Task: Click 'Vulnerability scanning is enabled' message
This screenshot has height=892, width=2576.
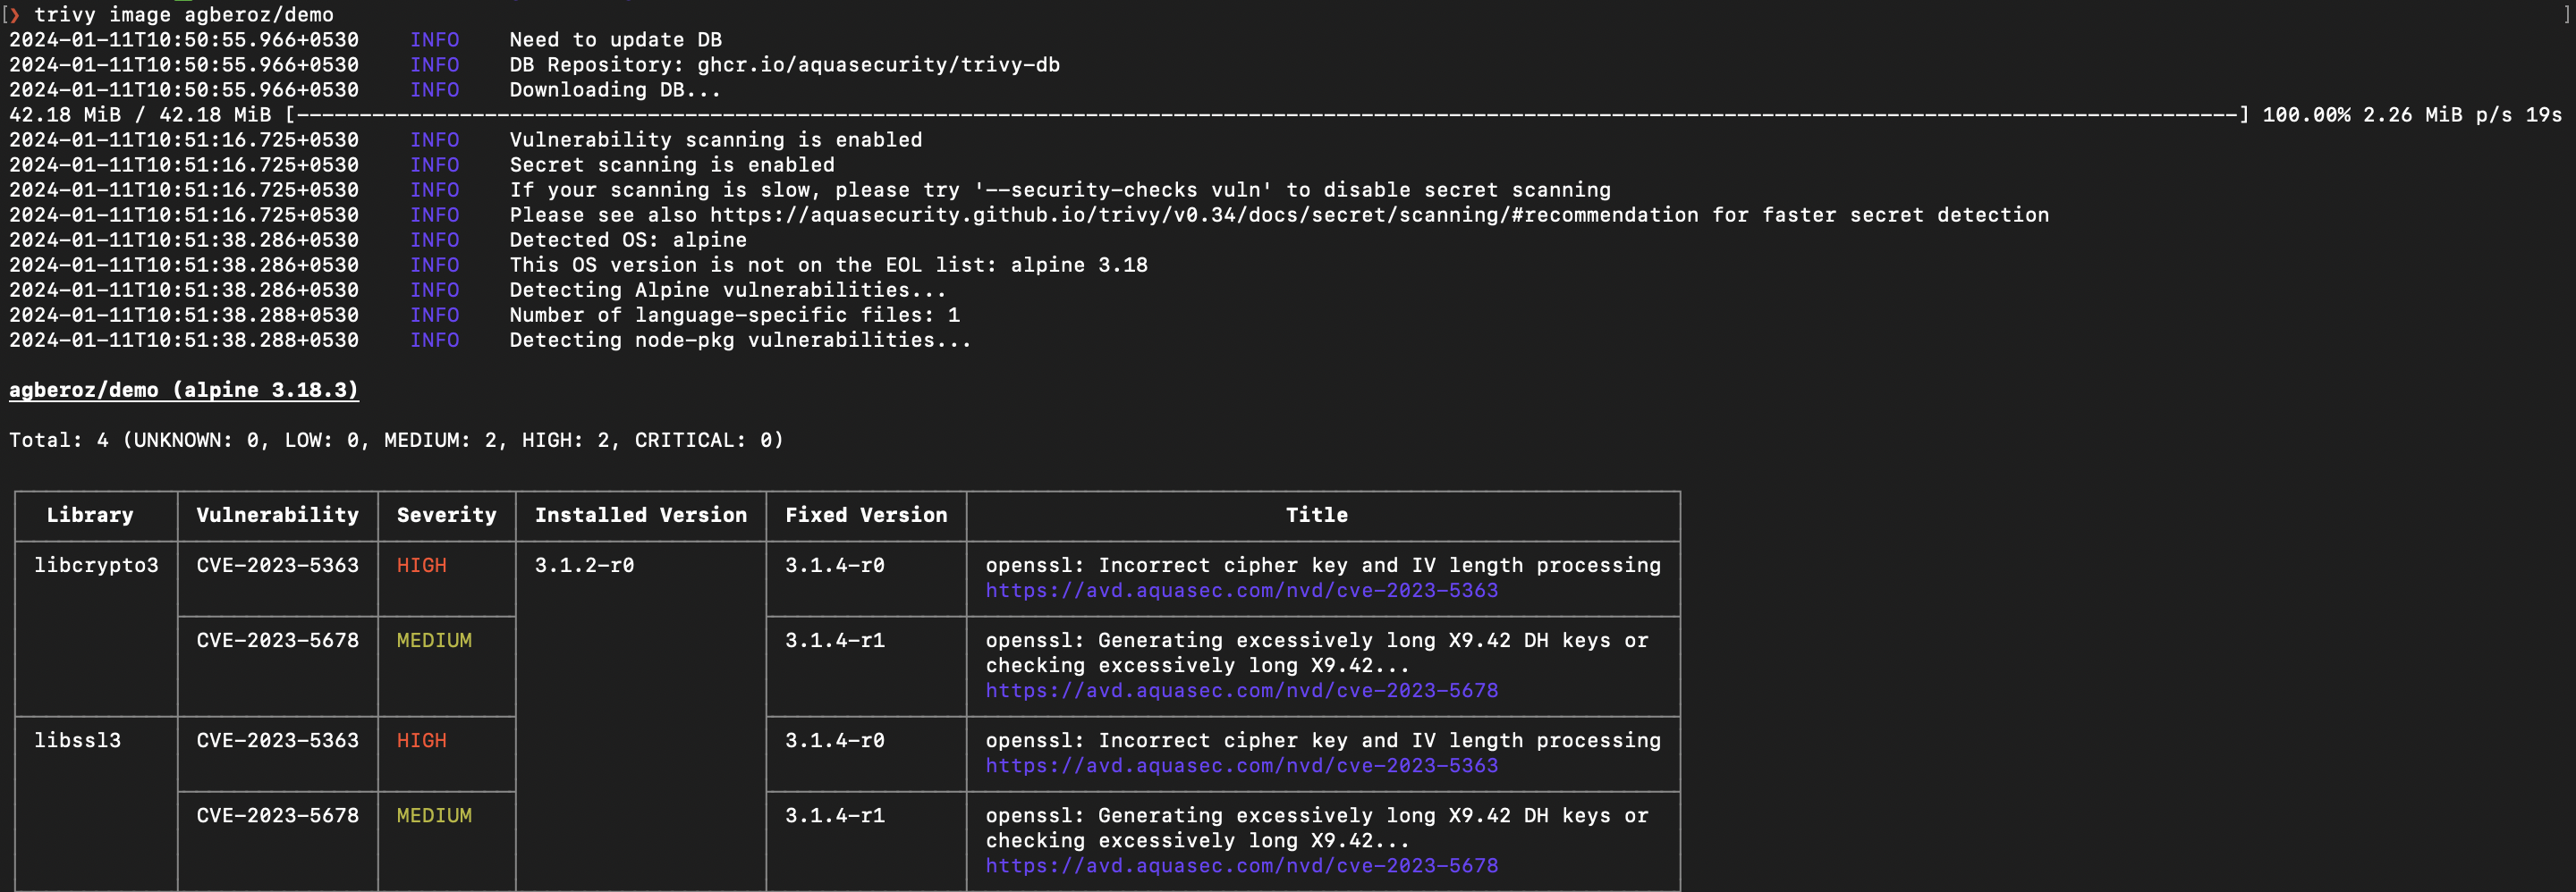Action: click(x=716, y=139)
